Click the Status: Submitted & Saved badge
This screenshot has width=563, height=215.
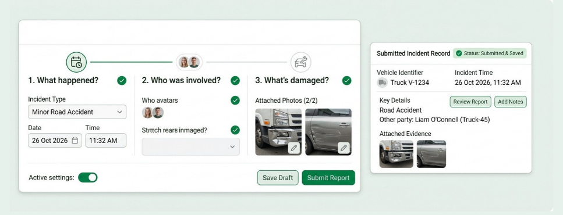490,53
